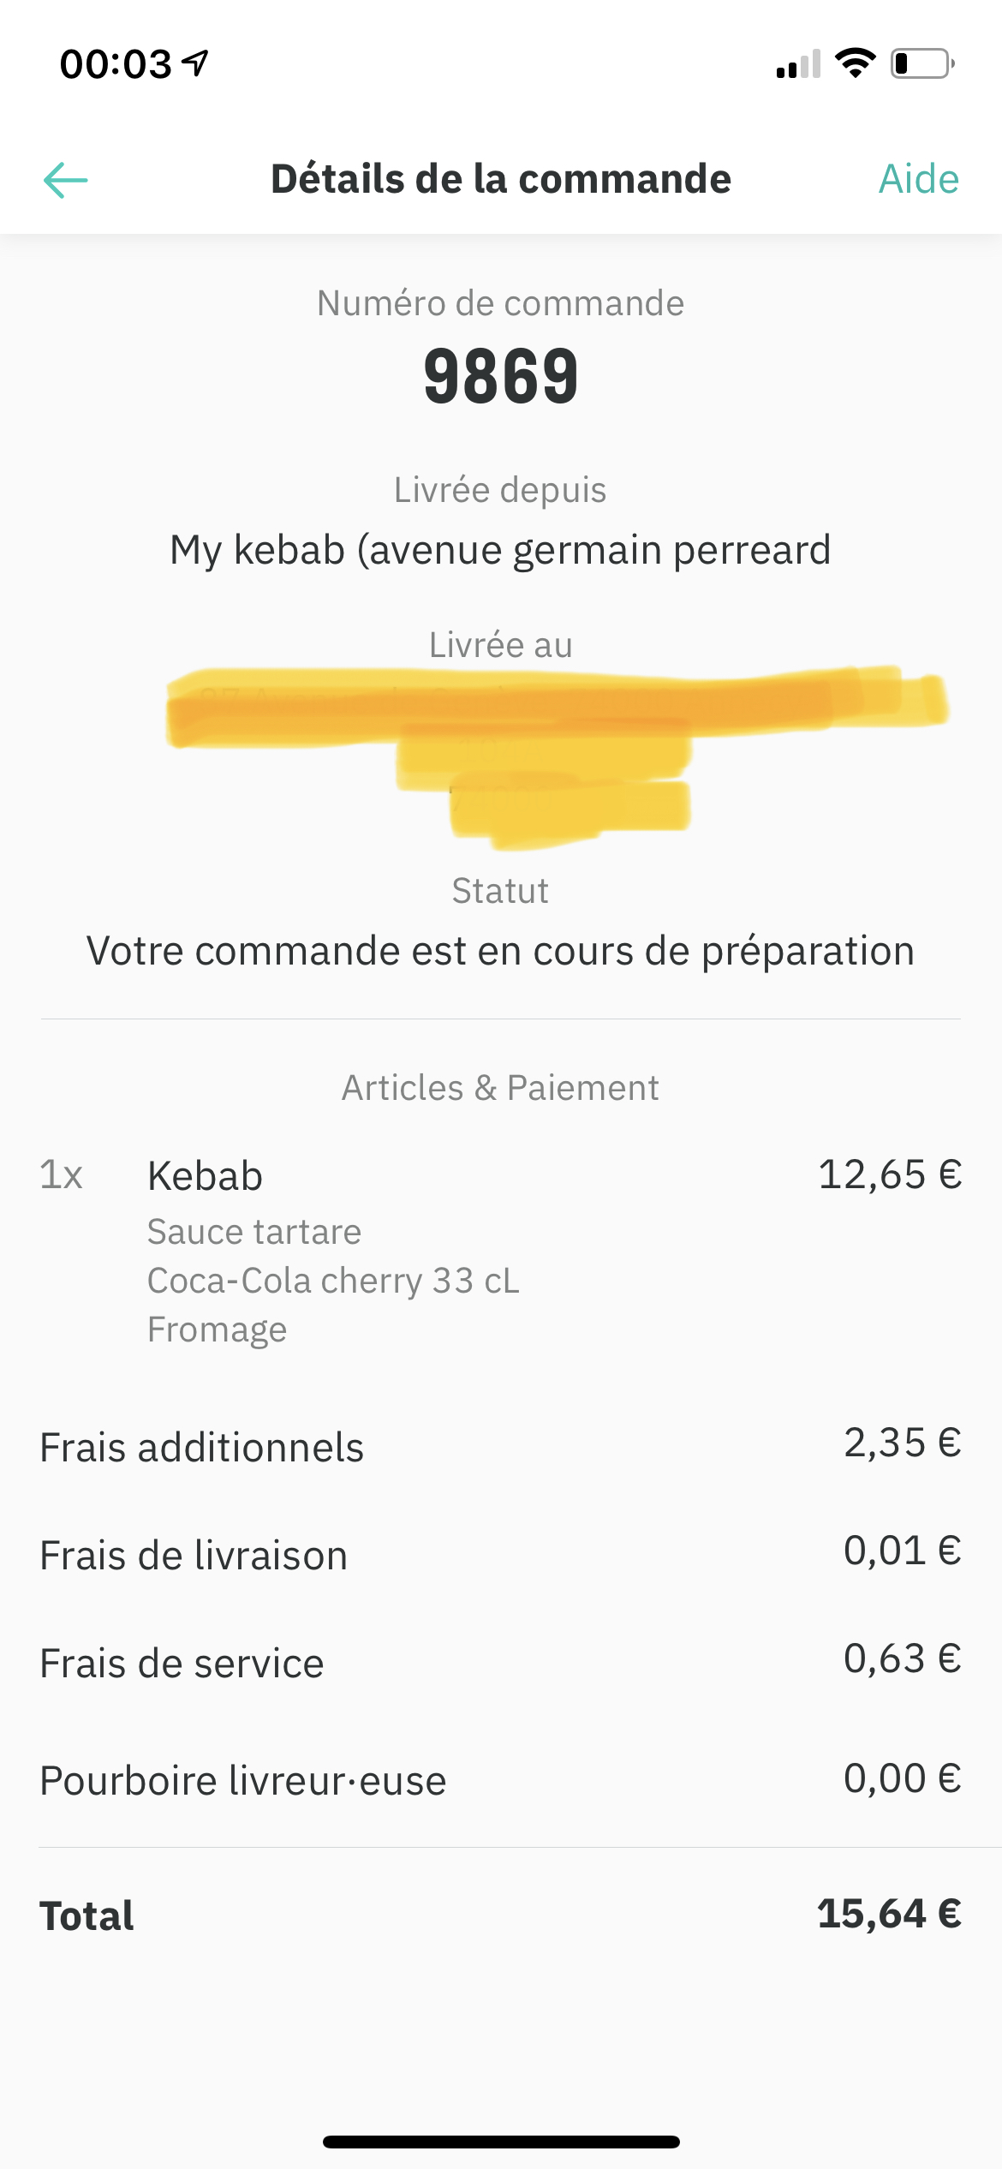The width and height of the screenshot is (1002, 2169).
Task: Tap the home indicator bar
Action: pyautogui.click(x=501, y=2142)
